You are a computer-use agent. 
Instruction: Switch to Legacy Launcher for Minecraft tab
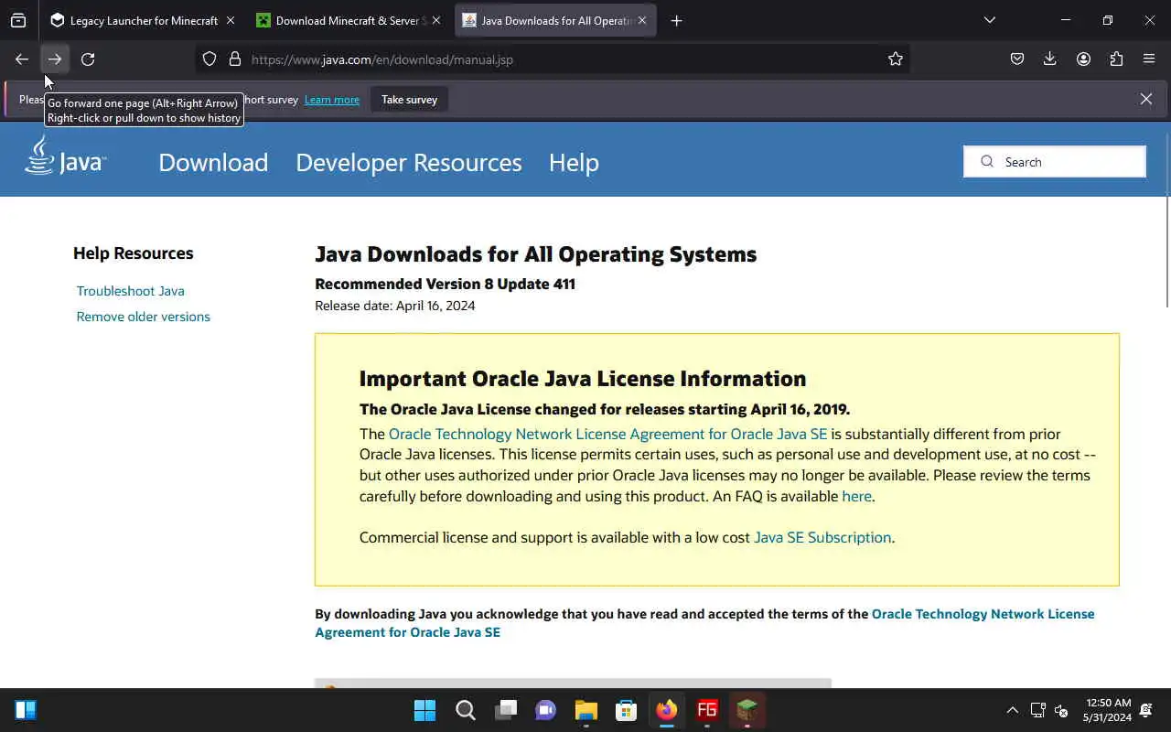(144, 20)
